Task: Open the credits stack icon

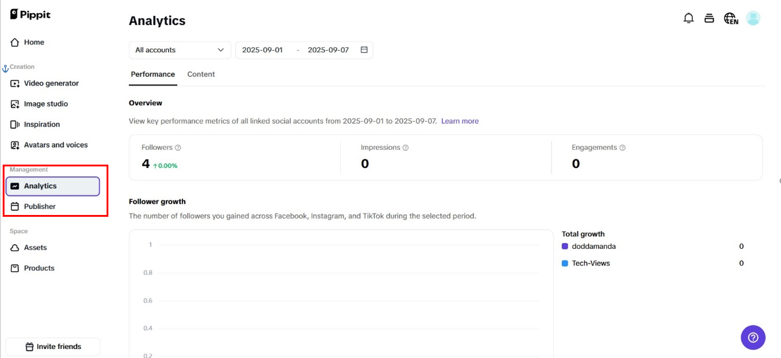Action: [x=709, y=18]
